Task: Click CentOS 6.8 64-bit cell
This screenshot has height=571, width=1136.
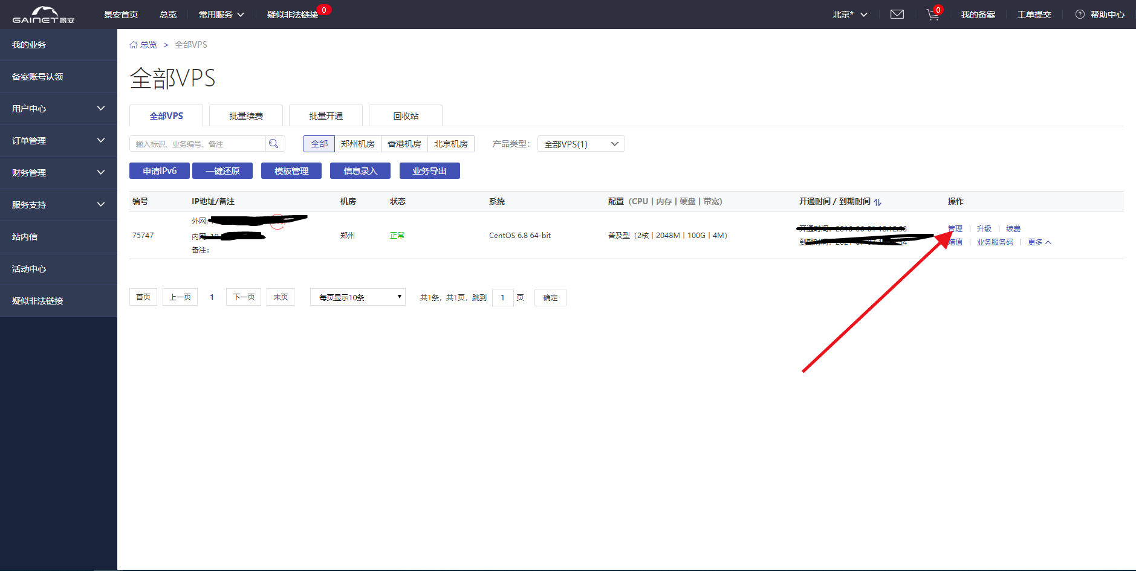Action: [x=520, y=236]
